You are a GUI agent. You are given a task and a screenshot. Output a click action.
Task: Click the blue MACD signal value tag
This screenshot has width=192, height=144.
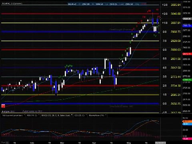tap(187, 124)
